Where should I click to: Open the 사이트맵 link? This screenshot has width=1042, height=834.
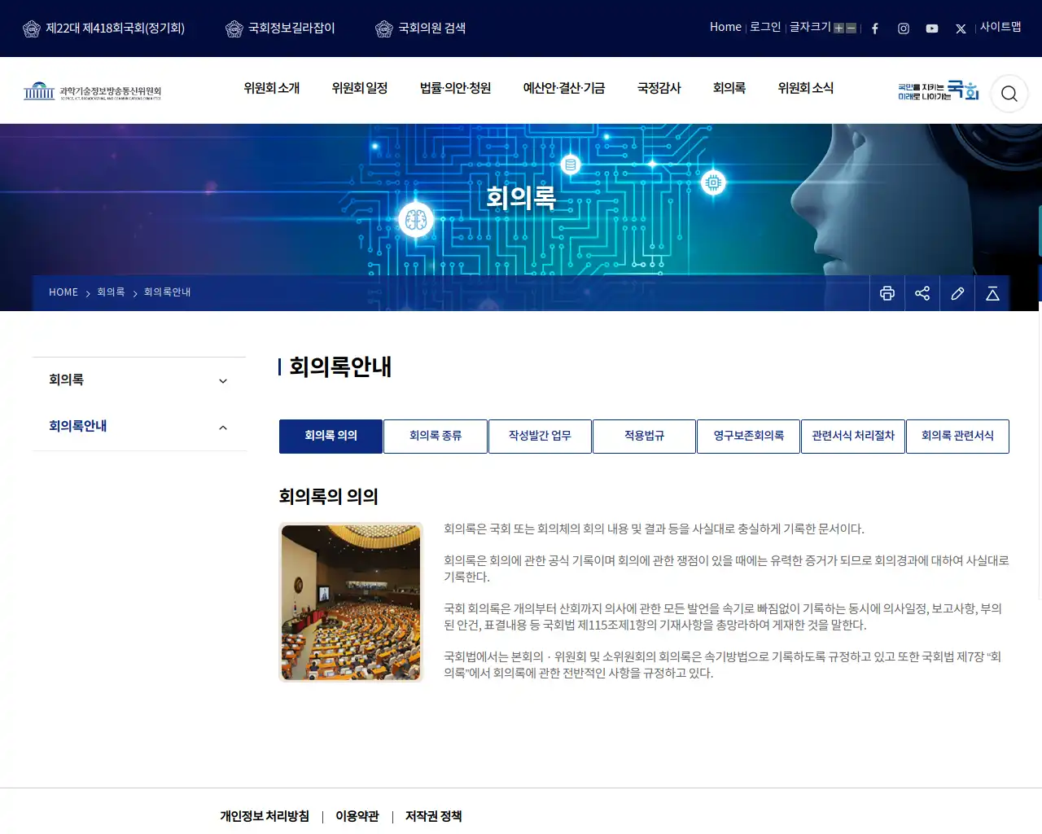pyautogui.click(x=1000, y=27)
